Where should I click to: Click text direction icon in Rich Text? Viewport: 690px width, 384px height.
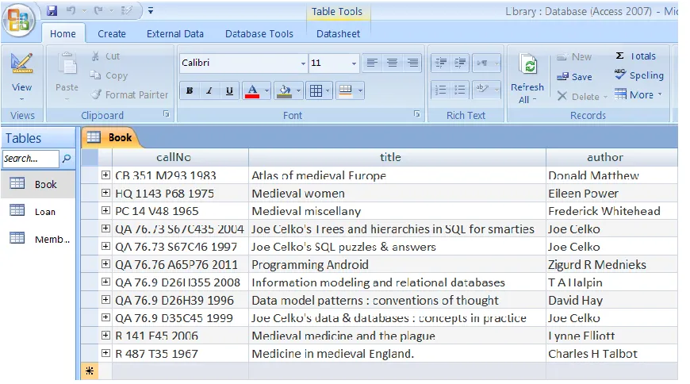click(483, 63)
